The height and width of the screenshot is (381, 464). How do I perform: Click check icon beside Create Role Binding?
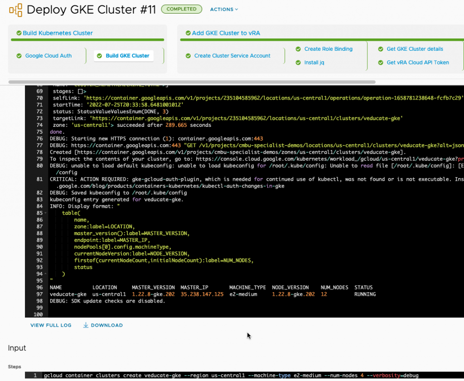298,49
